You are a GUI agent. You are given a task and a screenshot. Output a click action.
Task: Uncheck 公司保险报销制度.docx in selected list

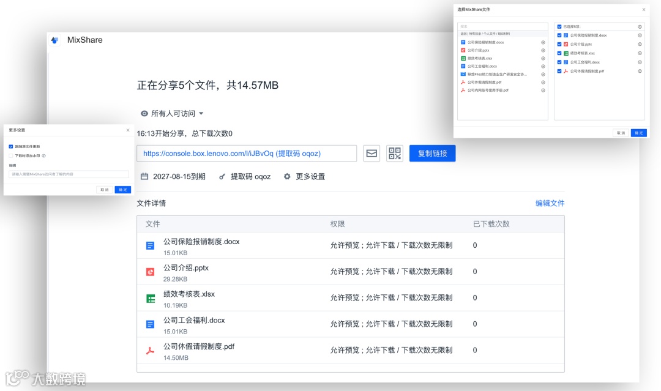(x=559, y=35)
